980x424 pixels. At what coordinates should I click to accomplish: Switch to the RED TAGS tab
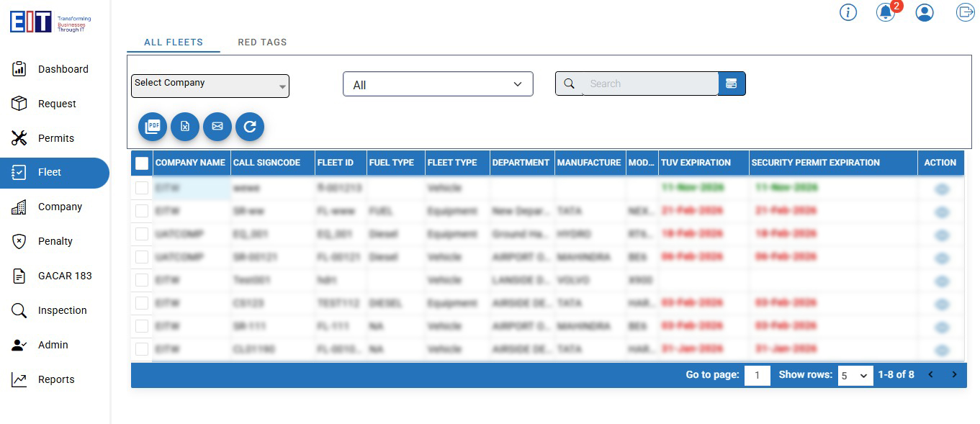coord(262,42)
